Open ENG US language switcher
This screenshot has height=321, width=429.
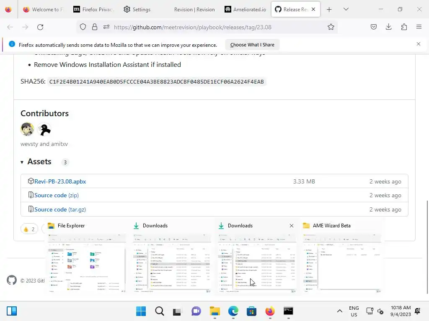point(354,311)
